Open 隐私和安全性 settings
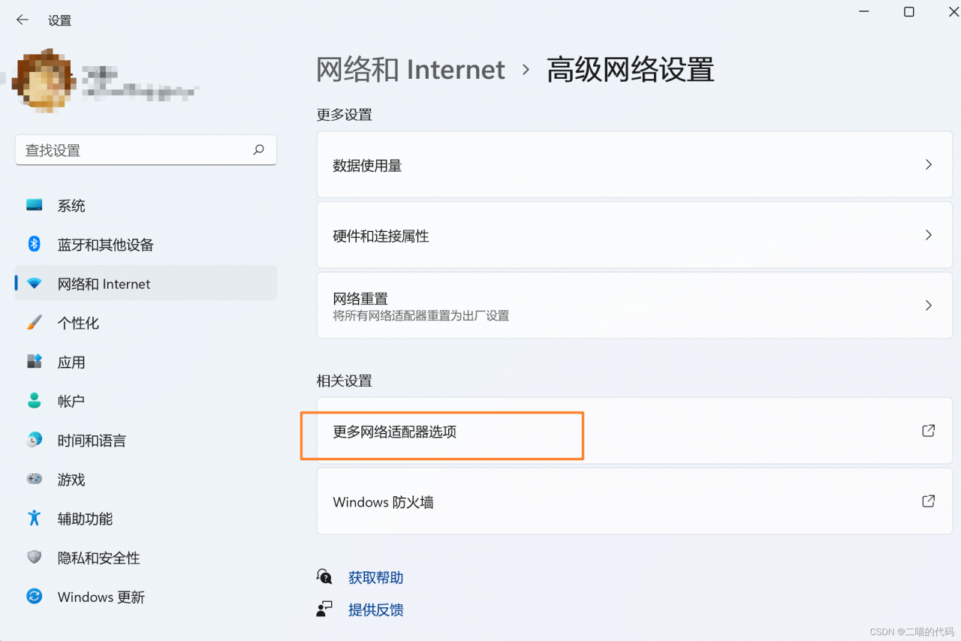The image size is (961, 641). tap(146, 557)
